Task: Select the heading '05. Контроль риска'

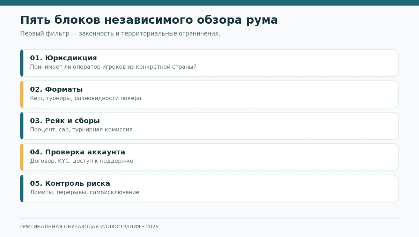Action: [70, 184]
